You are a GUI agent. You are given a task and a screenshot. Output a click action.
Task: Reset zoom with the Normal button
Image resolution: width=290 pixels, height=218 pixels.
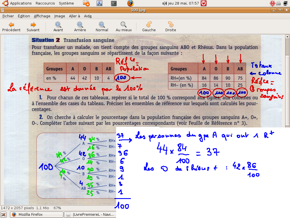click(102, 27)
